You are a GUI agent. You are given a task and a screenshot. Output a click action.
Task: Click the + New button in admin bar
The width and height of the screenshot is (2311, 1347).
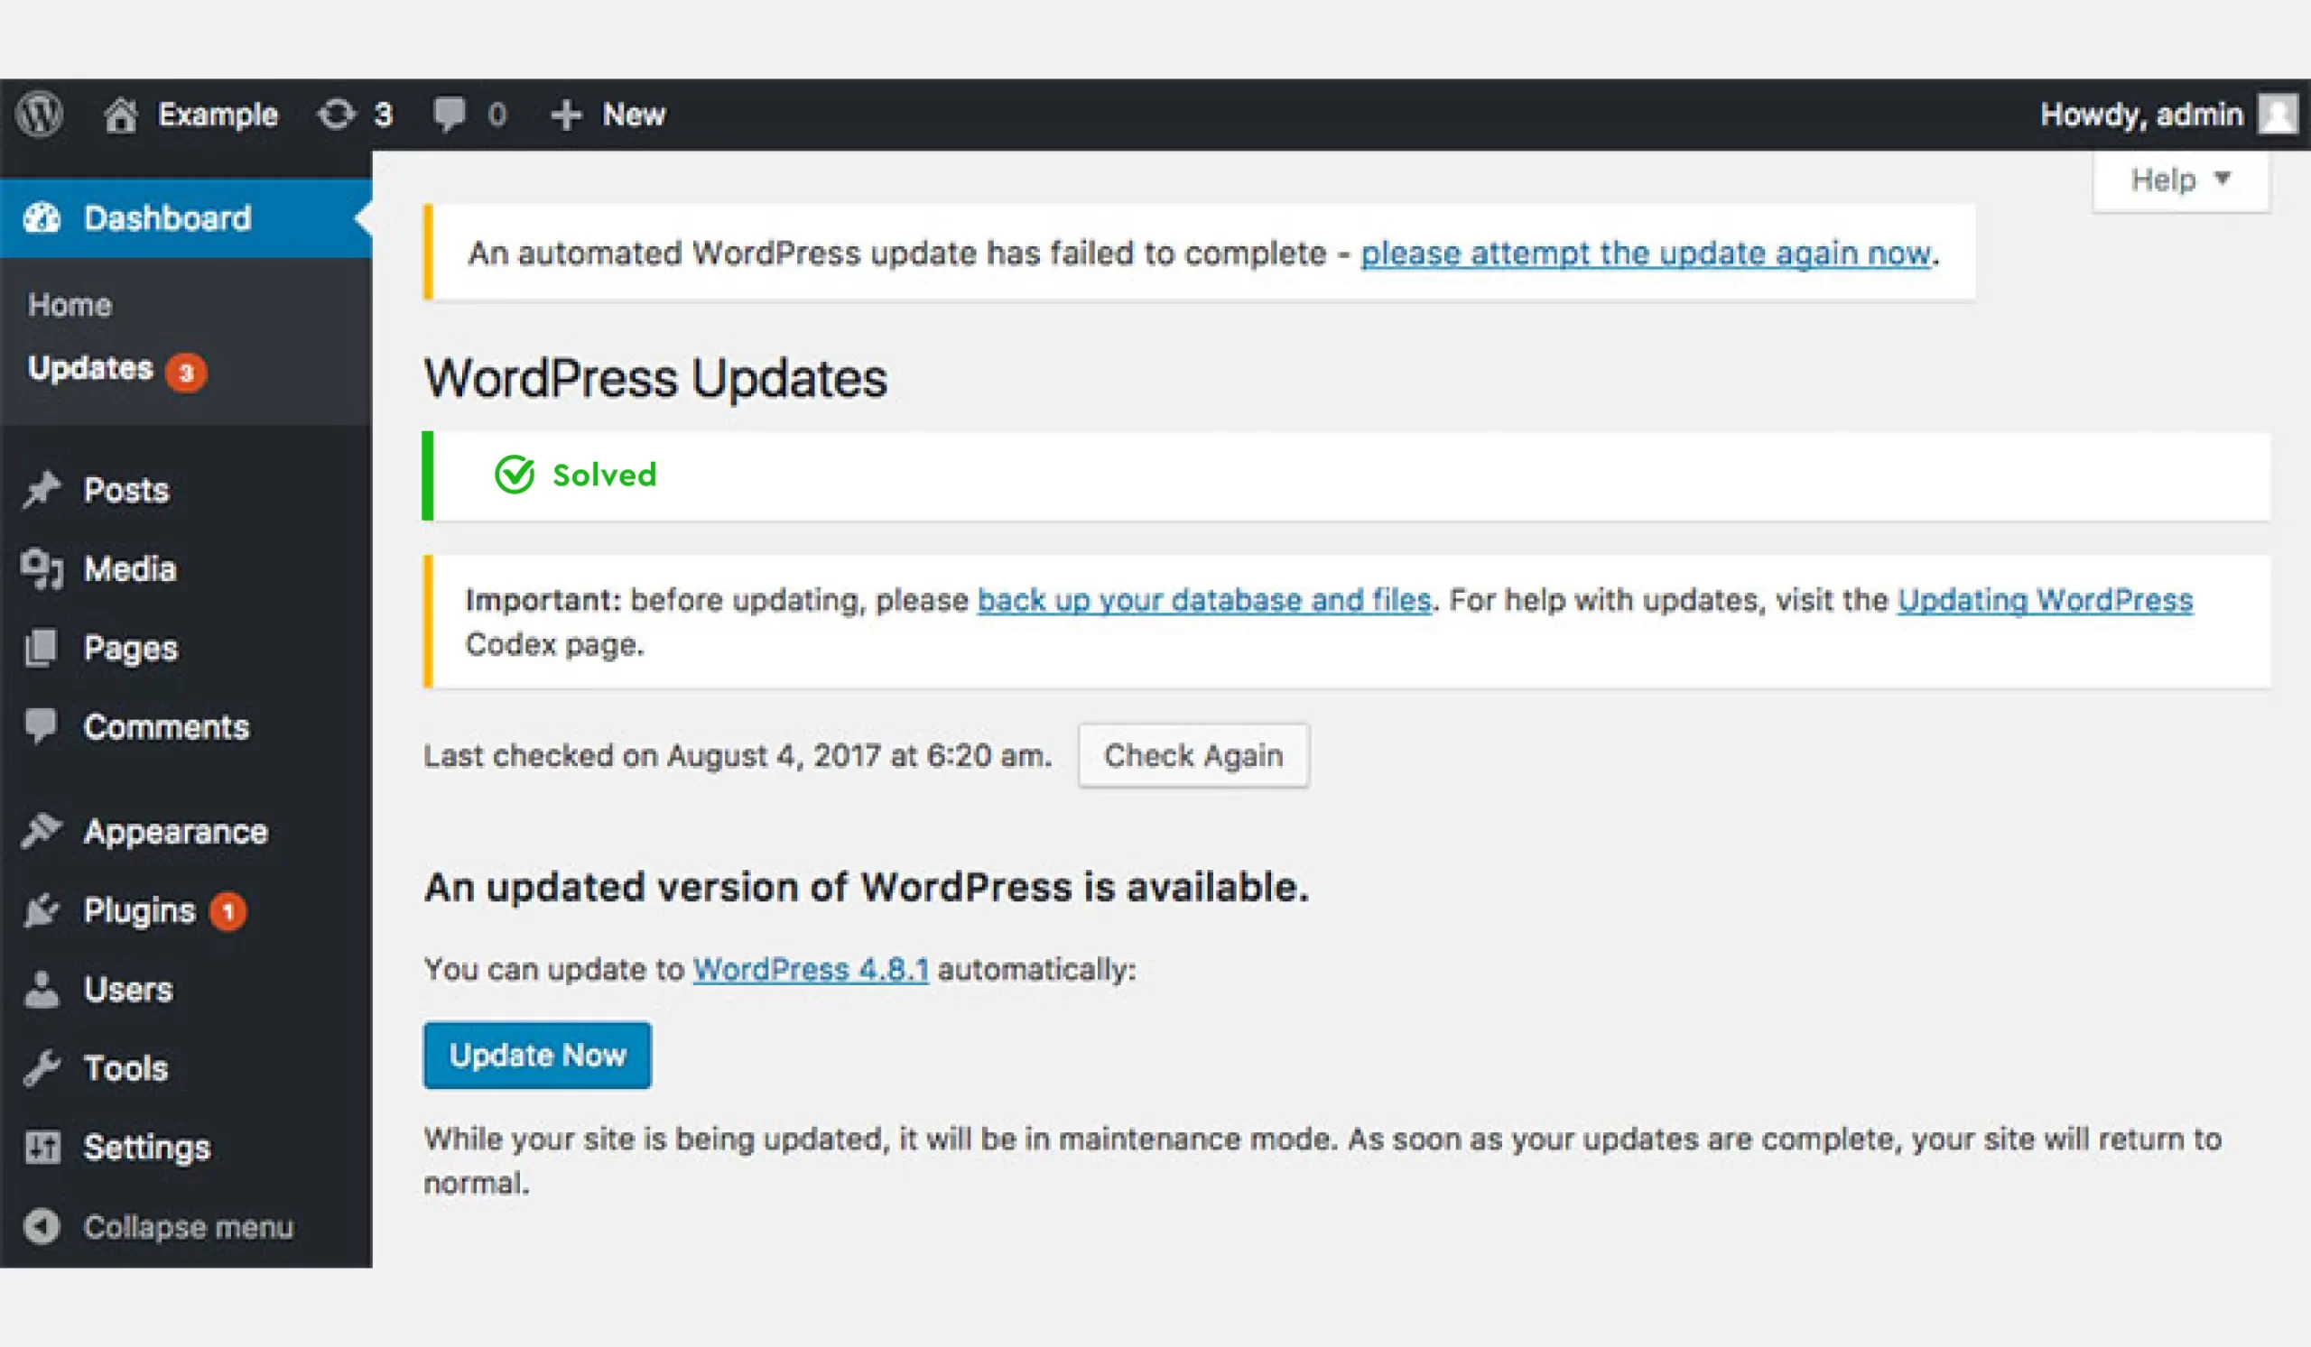pyautogui.click(x=605, y=114)
